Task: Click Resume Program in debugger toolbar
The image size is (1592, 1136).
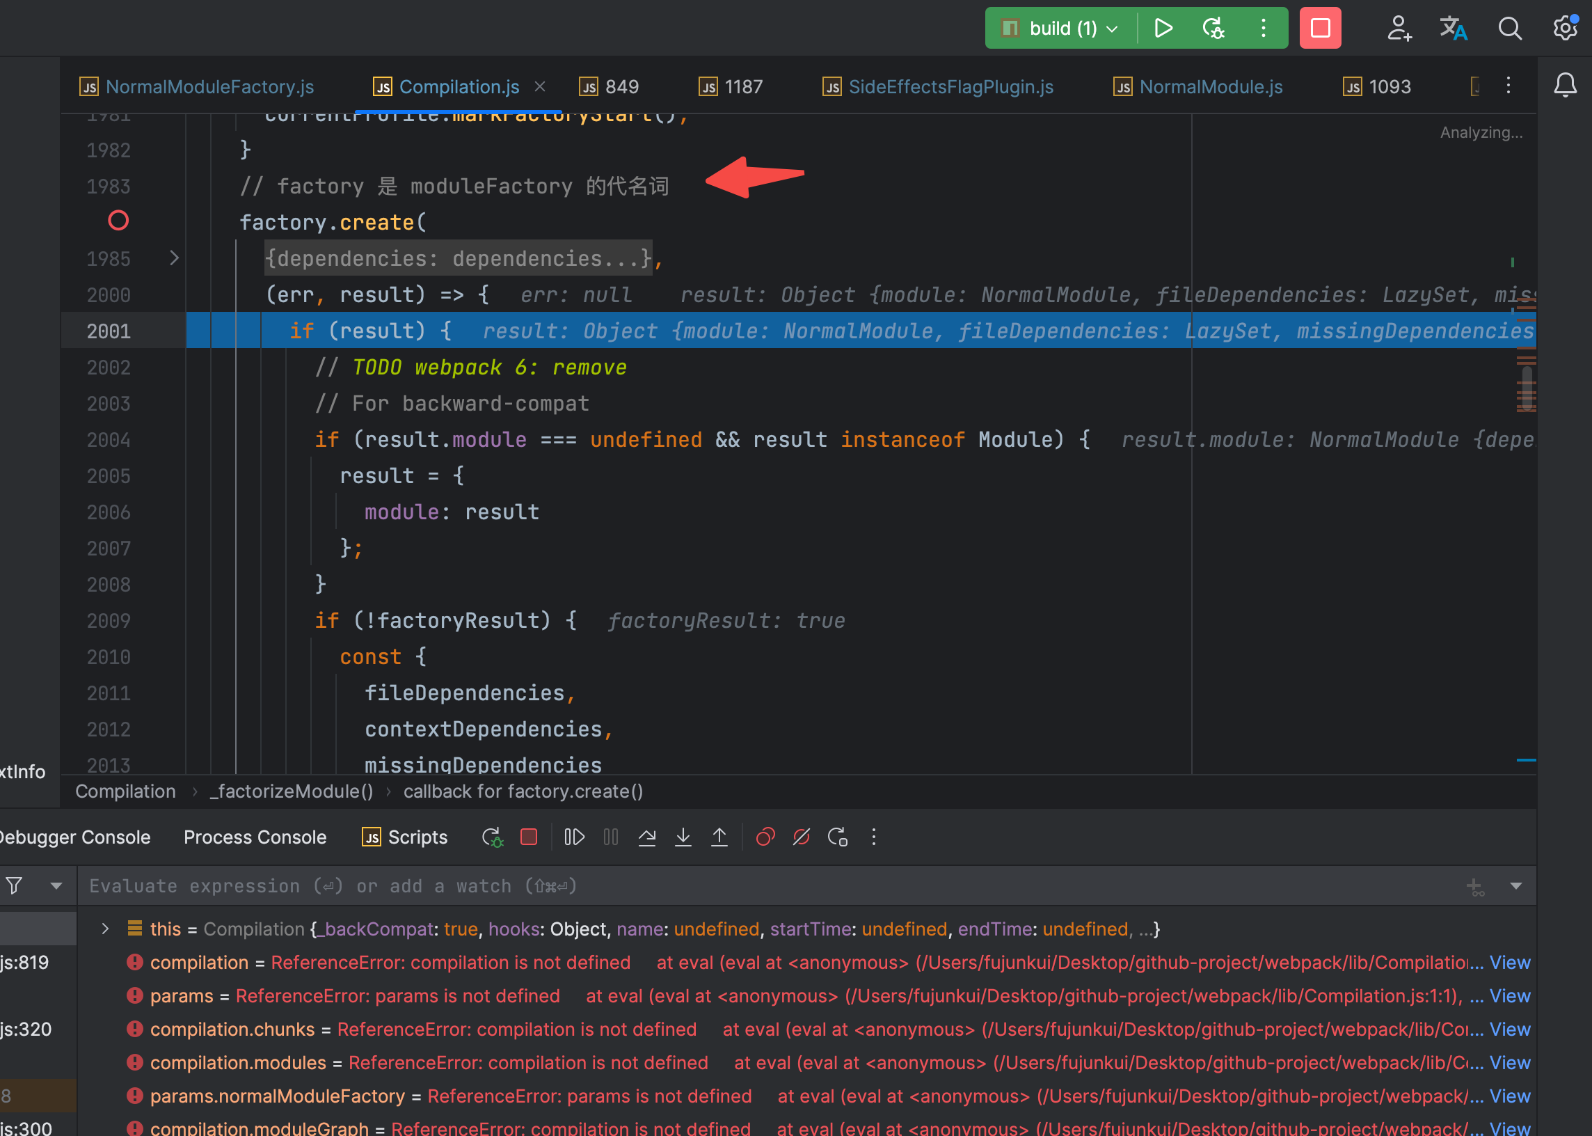Action: (574, 837)
